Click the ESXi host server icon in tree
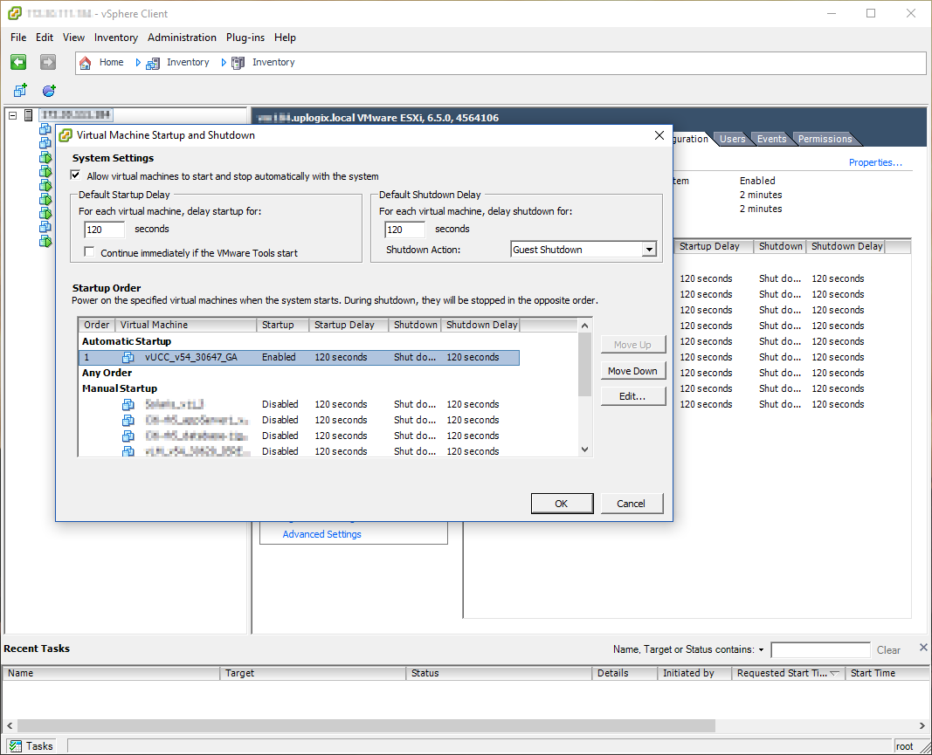Viewport: 932px width, 755px height. pyautogui.click(x=29, y=115)
